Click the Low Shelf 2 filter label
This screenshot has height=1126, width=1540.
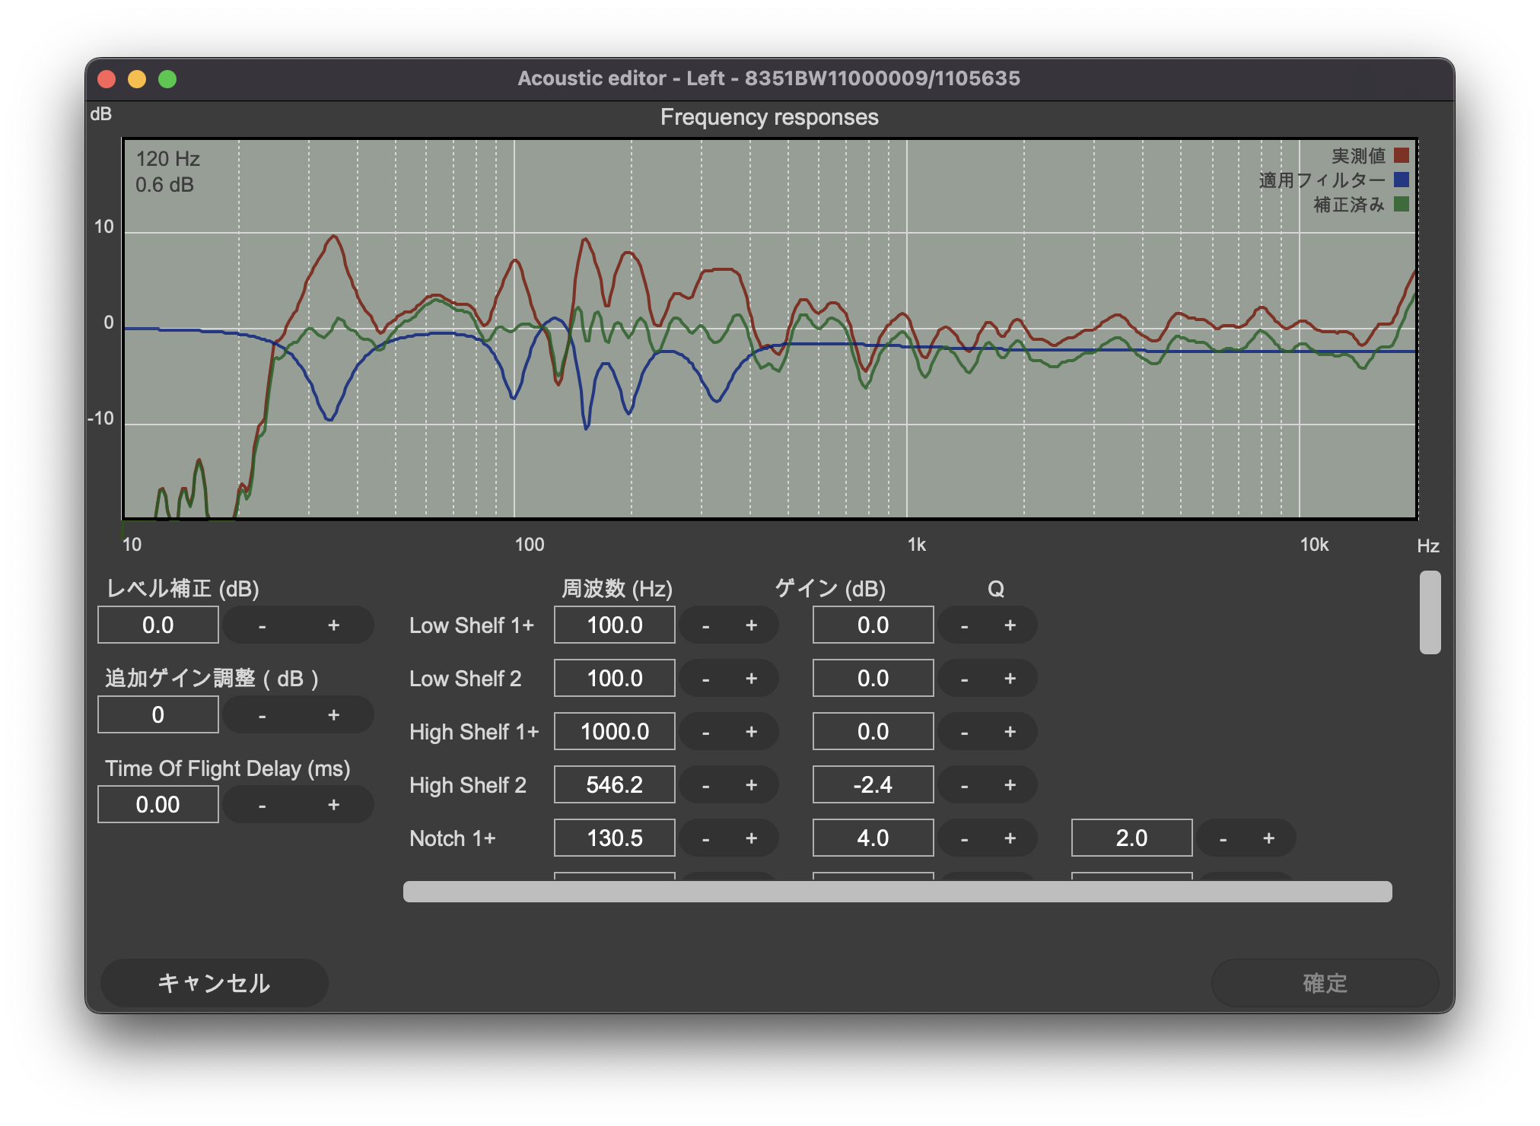click(466, 679)
